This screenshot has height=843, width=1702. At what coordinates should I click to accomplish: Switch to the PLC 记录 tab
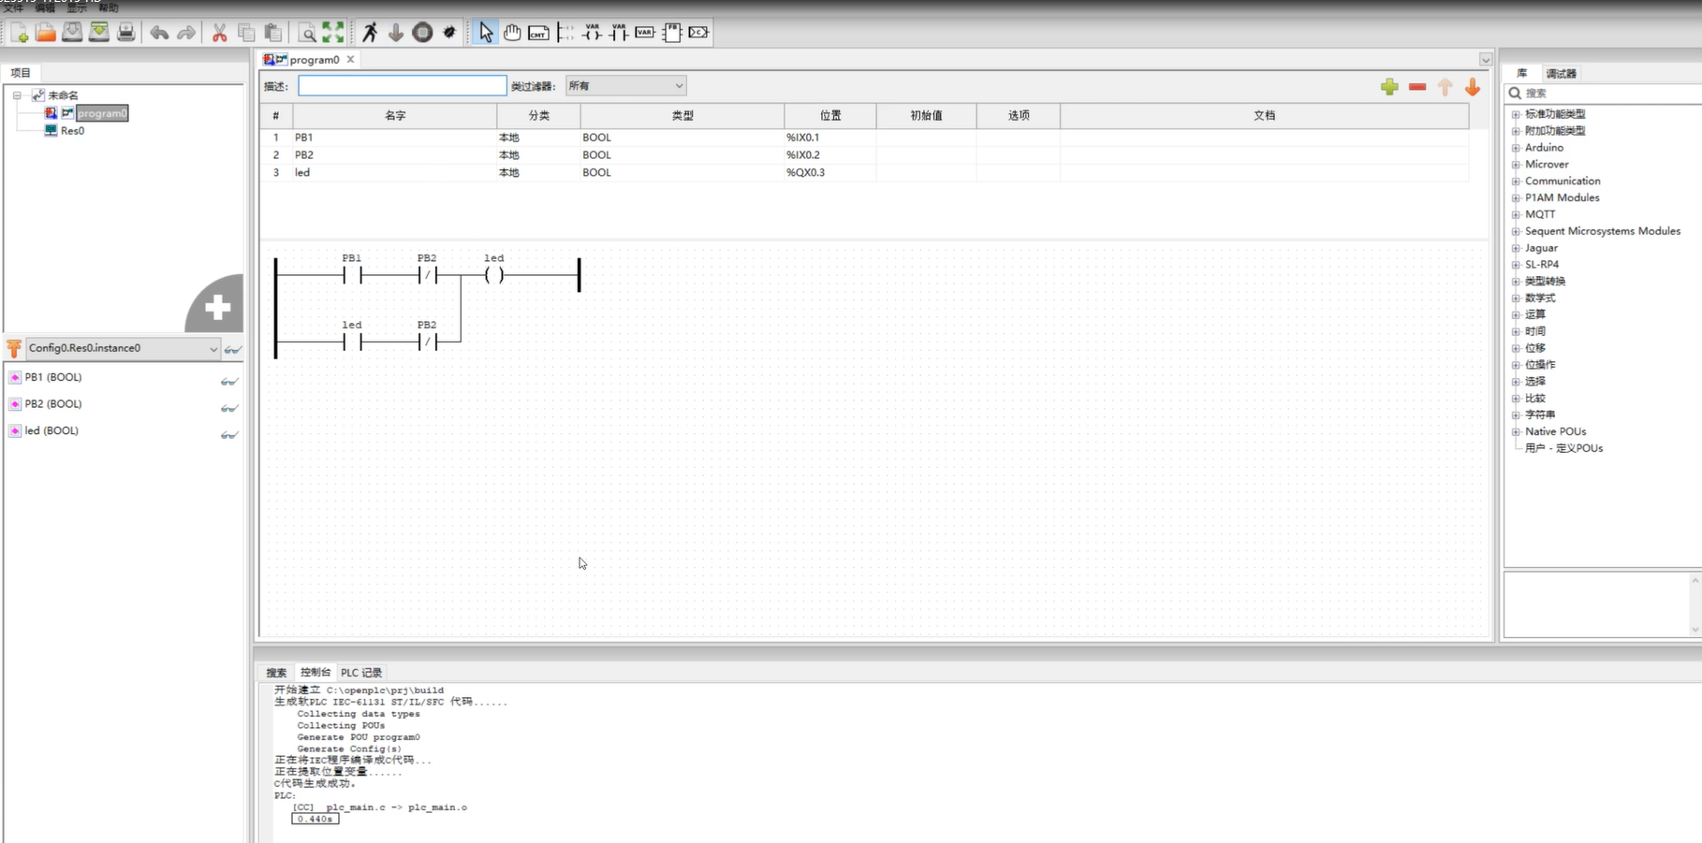(360, 673)
